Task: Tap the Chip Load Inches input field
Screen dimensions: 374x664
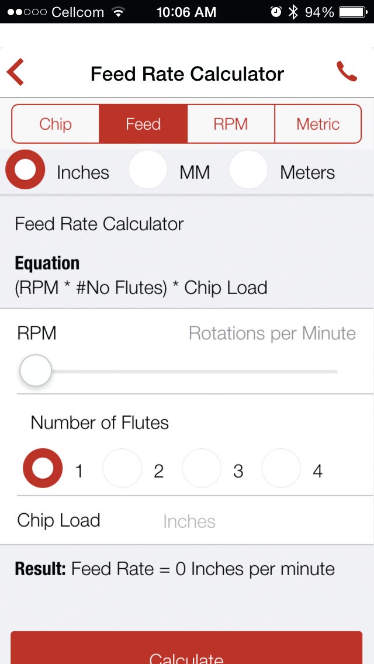Action: click(x=258, y=521)
